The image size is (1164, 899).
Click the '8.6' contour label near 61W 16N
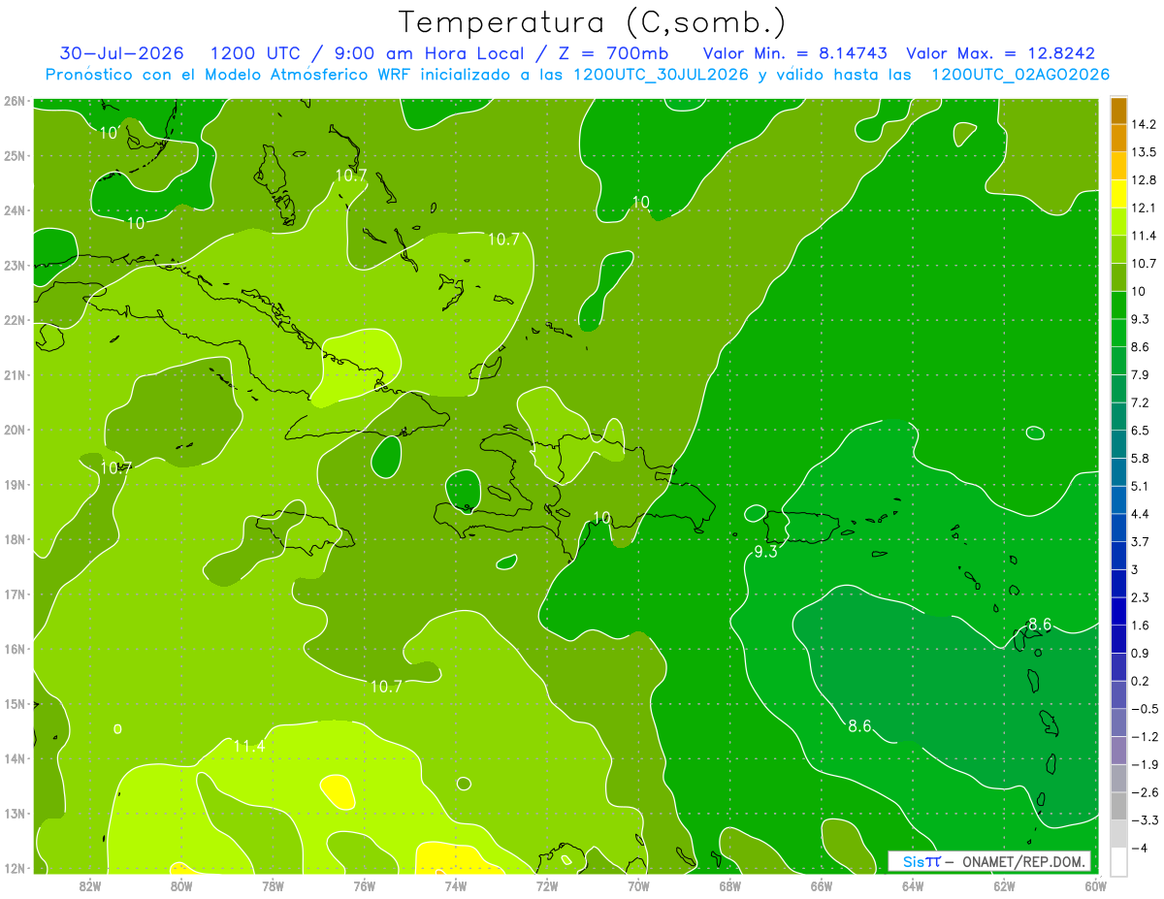point(1040,624)
